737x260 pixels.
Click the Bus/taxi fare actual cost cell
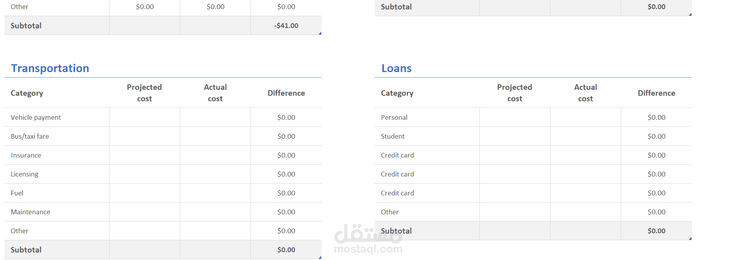coord(215,136)
